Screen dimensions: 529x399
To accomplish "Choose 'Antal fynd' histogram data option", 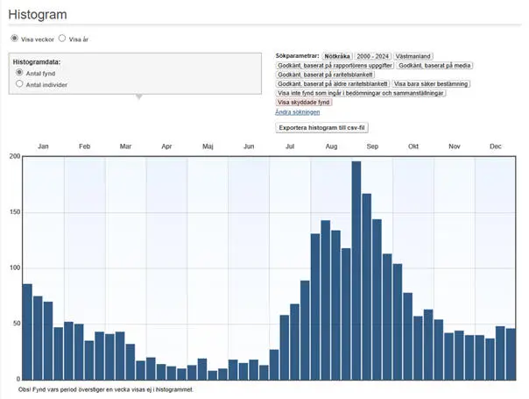I will 20,73.
